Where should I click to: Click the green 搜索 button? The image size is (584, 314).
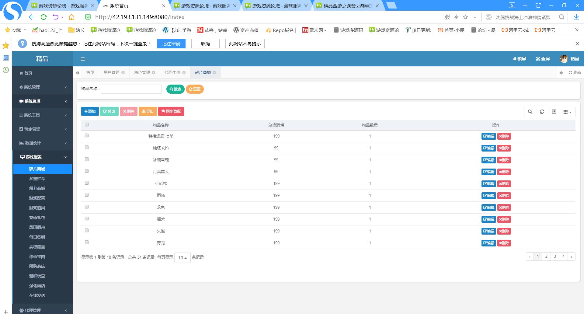click(175, 89)
